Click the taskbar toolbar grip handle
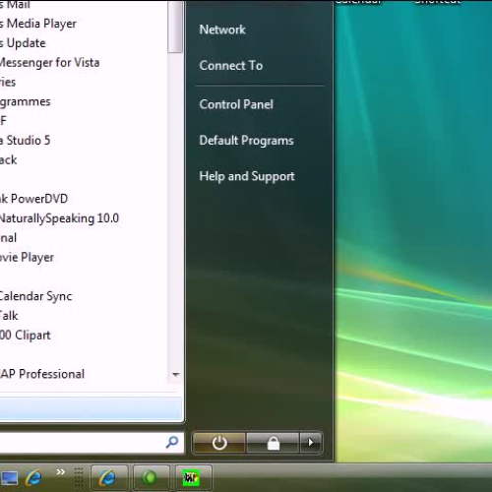The height and width of the screenshot is (492, 492). pos(79,478)
